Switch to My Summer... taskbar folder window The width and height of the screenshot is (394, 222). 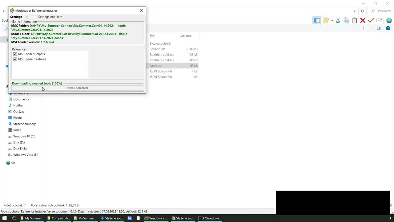(x=32, y=218)
